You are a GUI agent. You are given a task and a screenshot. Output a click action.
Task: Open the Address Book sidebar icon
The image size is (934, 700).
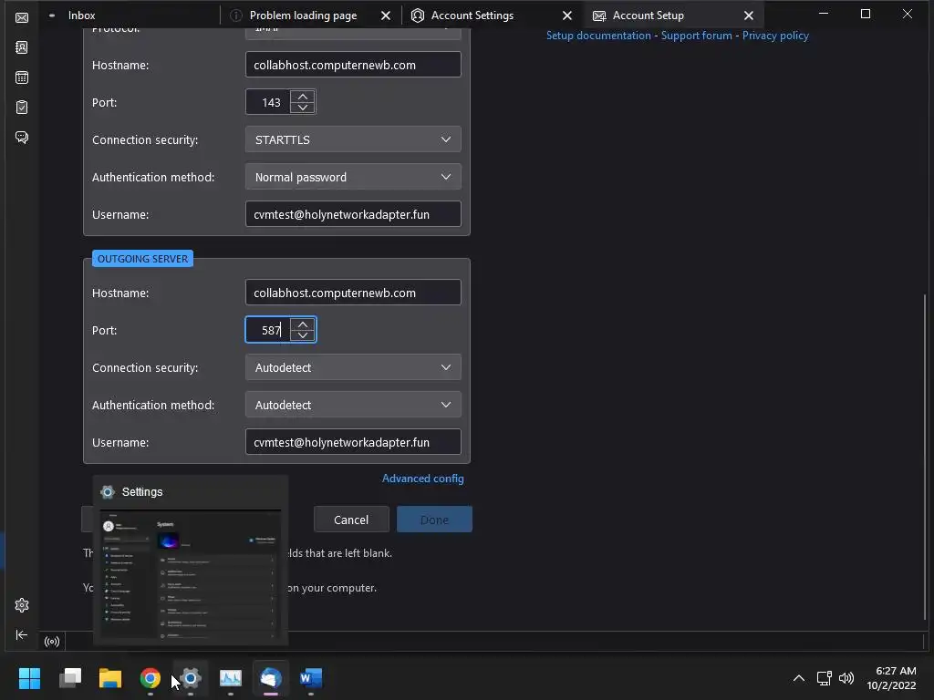[22, 47]
